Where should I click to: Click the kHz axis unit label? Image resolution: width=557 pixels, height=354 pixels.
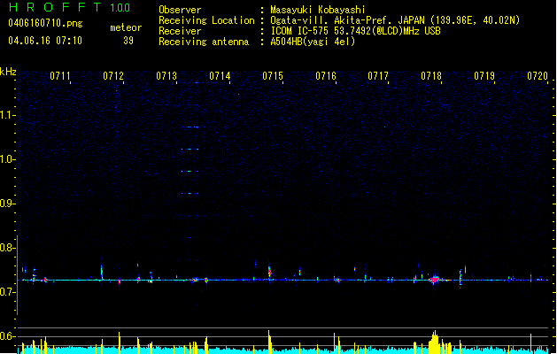pyautogui.click(x=8, y=72)
